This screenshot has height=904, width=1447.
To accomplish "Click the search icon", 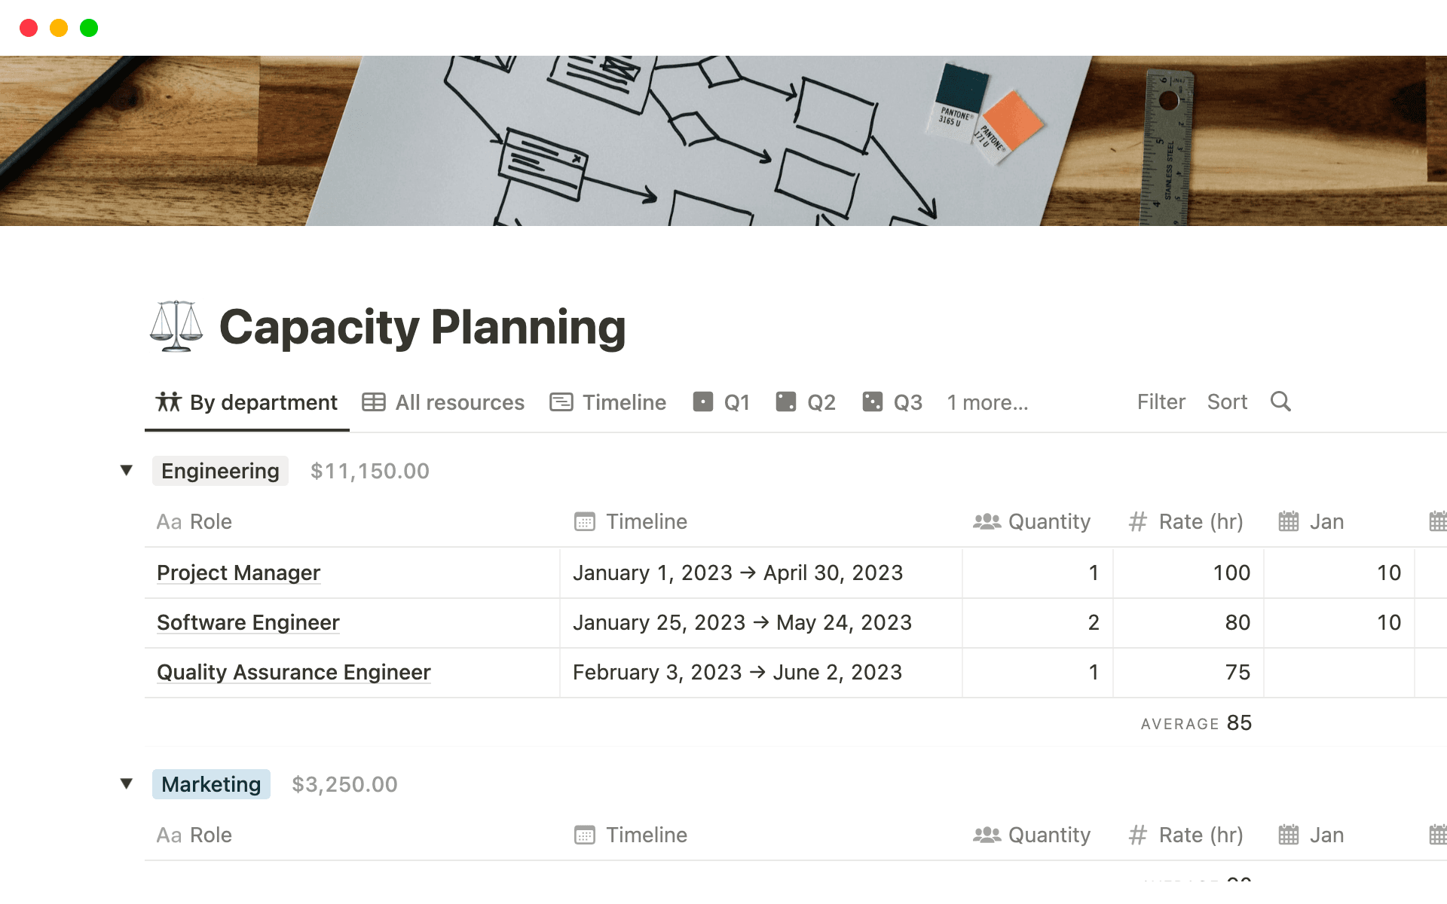I will pyautogui.click(x=1280, y=402).
